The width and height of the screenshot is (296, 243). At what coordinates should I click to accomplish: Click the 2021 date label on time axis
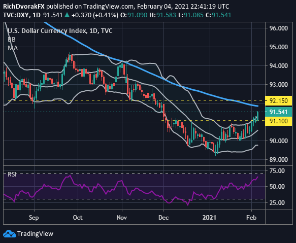coord(209,218)
